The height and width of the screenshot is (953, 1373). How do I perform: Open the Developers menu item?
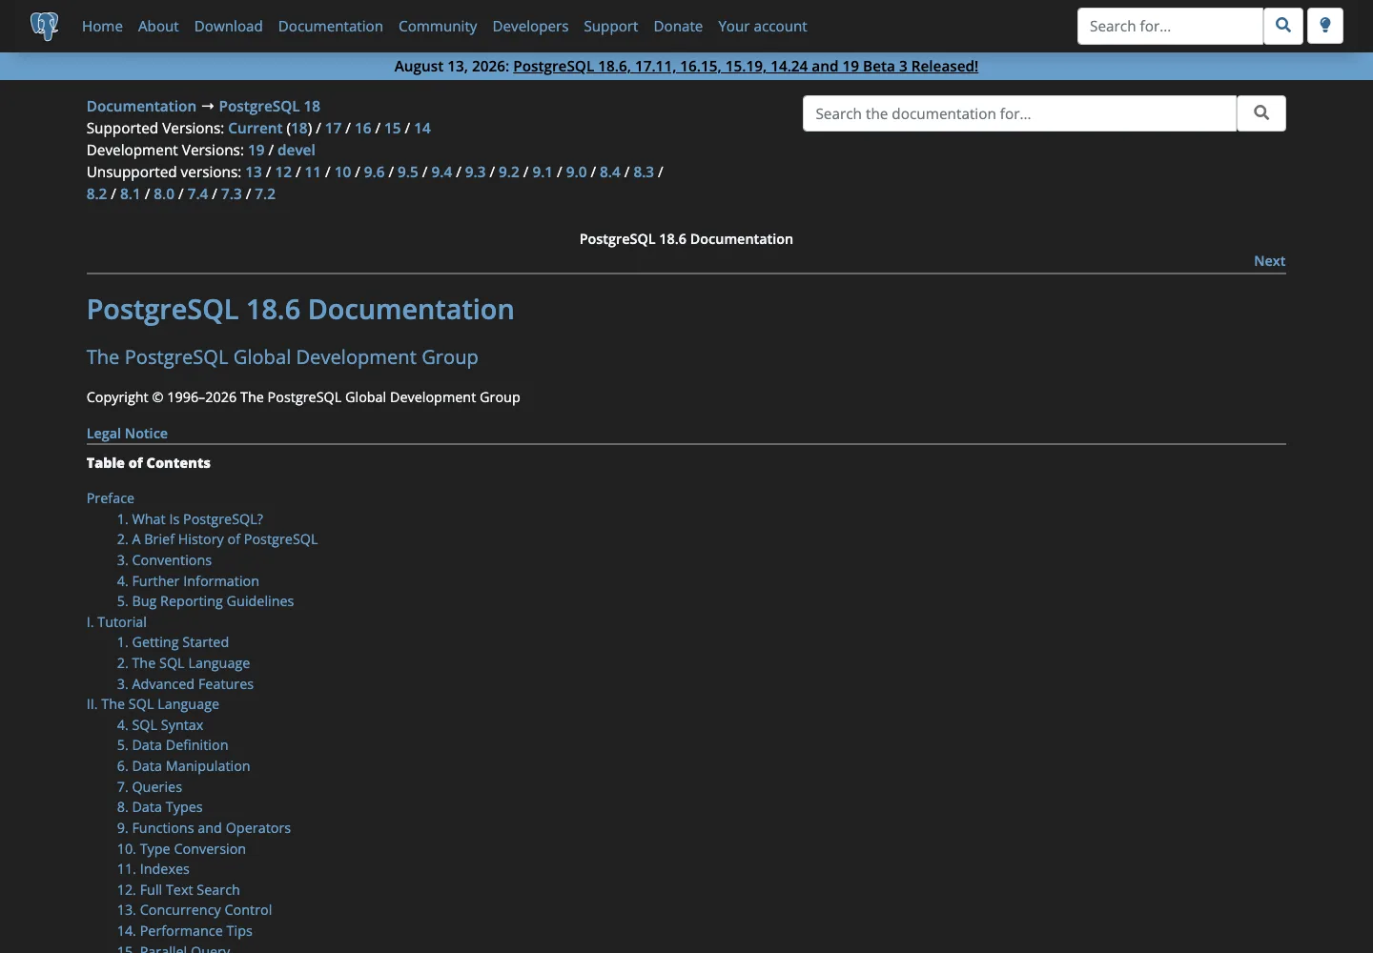pyautogui.click(x=530, y=26)
